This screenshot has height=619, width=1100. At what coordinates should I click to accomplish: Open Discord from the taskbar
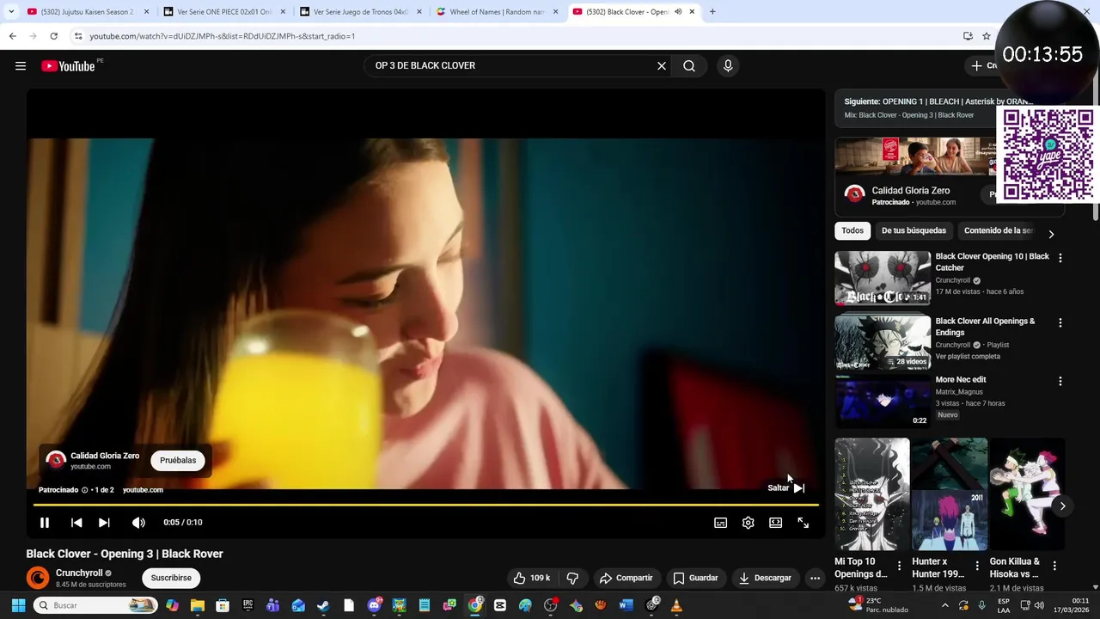pos(374,605)
